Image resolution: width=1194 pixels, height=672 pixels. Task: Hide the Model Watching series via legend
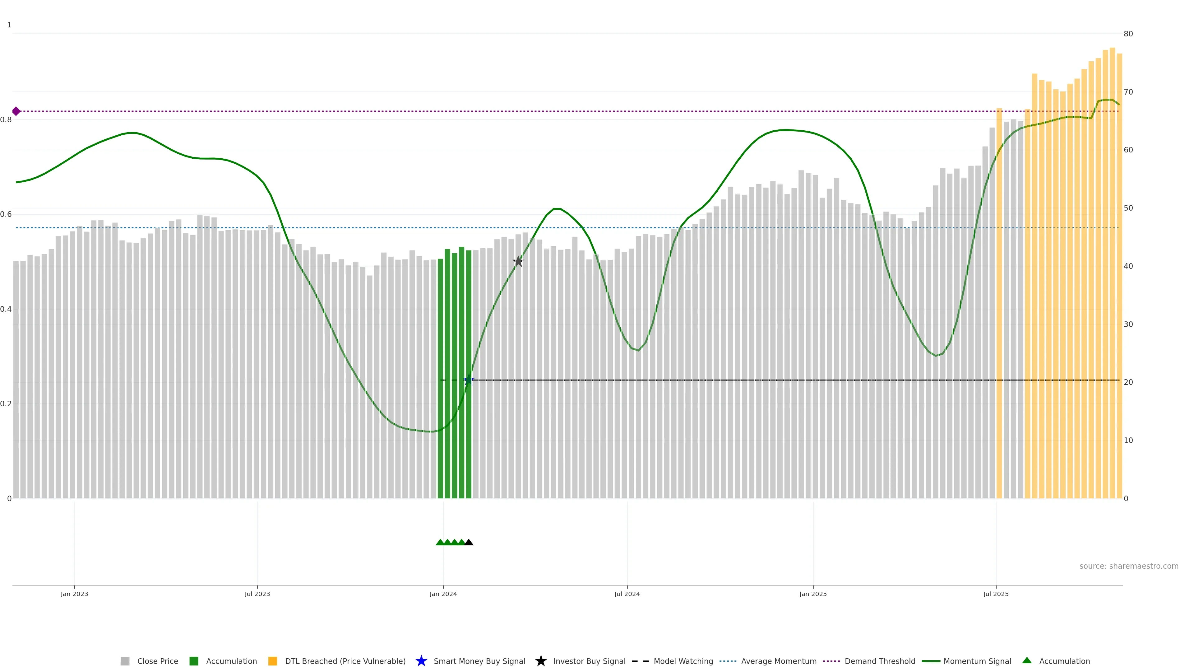(x=683, y=661)
